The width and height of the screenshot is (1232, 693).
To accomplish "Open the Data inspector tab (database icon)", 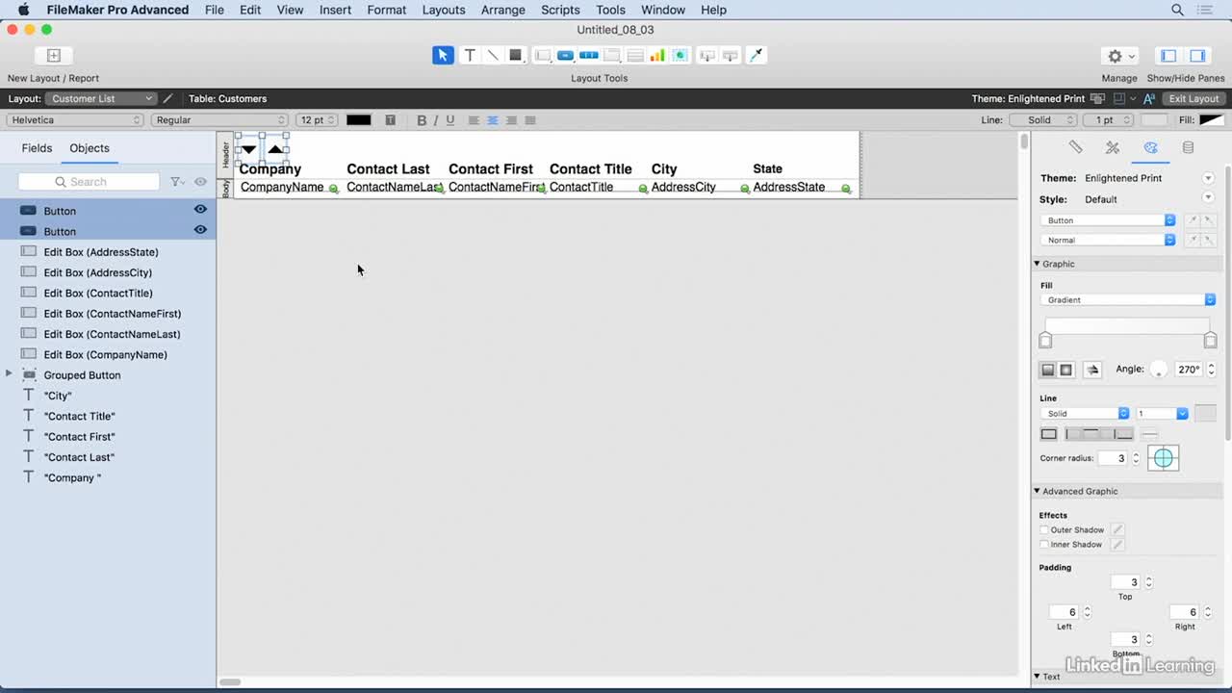I will [x=1188, y=147].
